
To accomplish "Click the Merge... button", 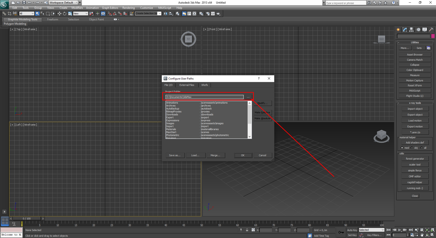I will [x=216, y=155].
